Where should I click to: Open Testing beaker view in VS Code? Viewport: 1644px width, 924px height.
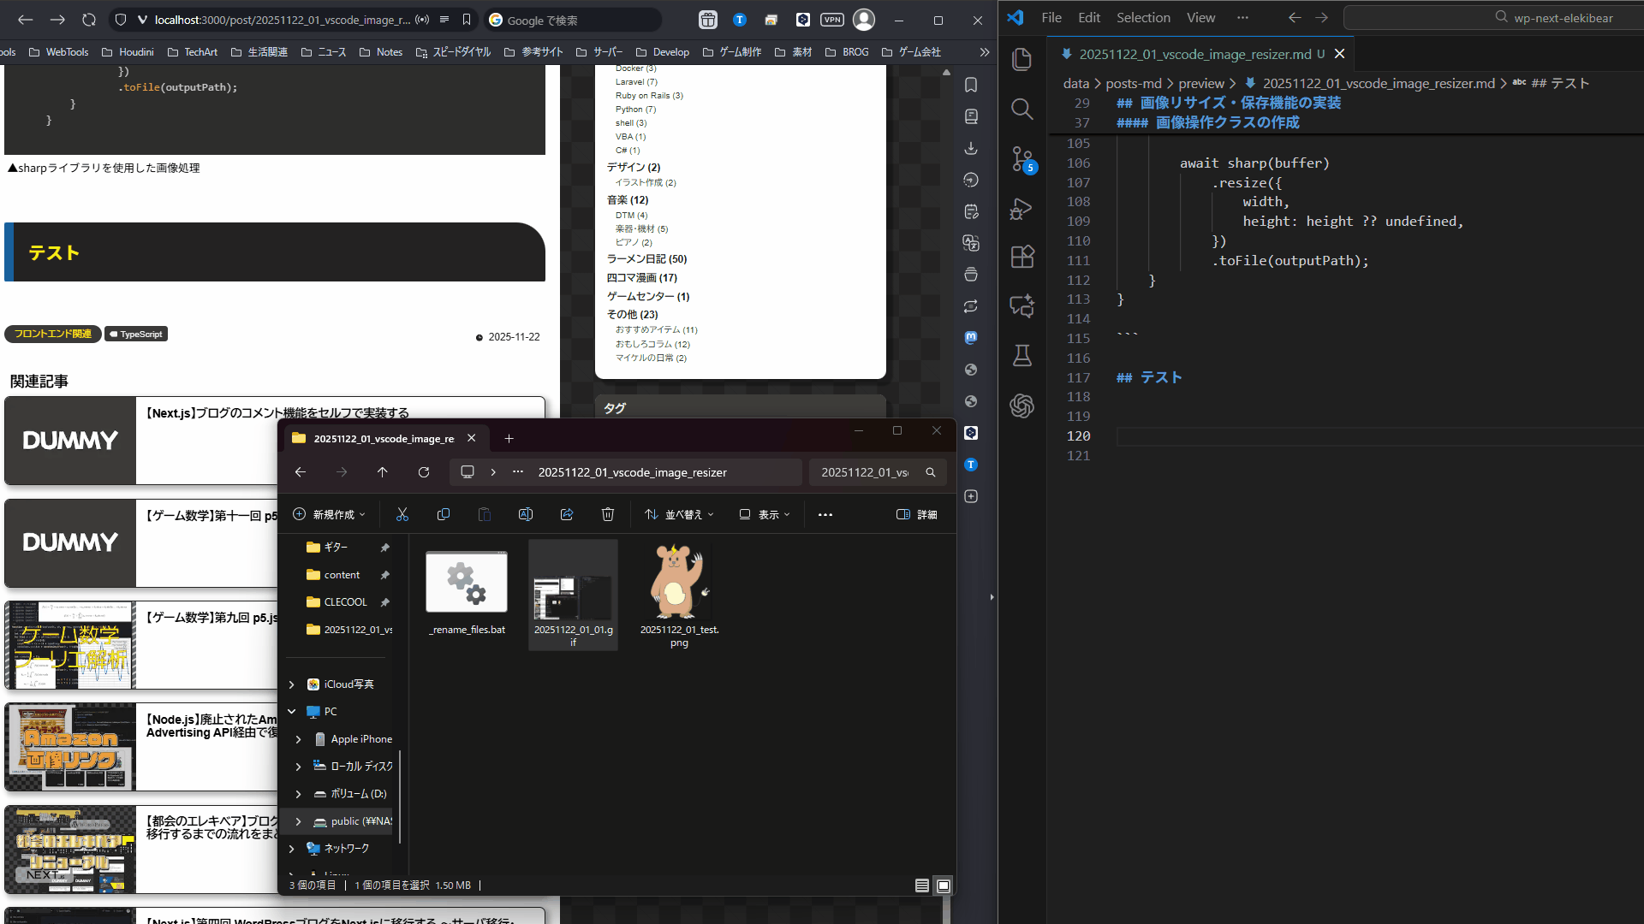point(1022,355)
